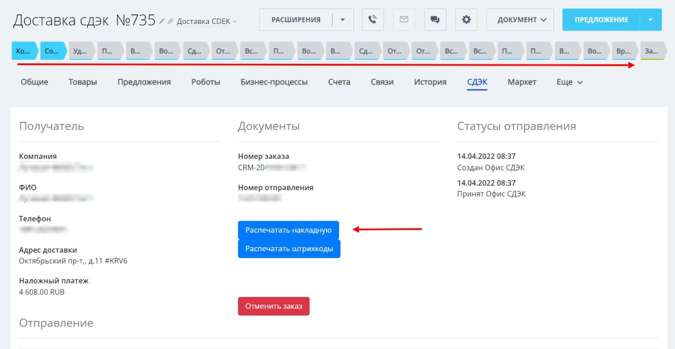
Task: Open the Документ dropdown
Action: pyautogui.click(x=520, y=19)
